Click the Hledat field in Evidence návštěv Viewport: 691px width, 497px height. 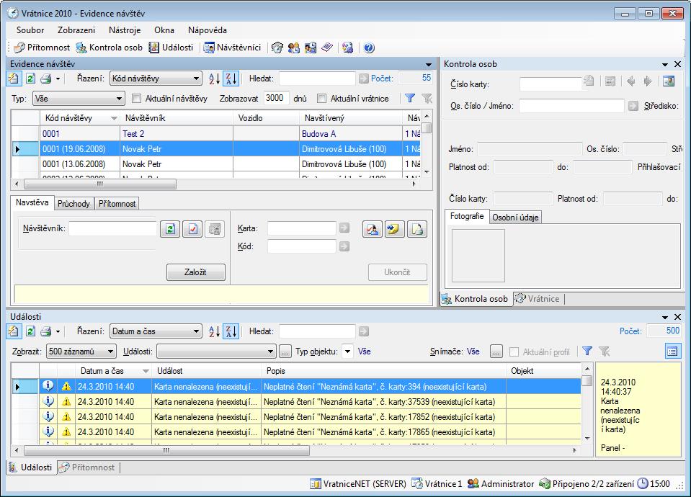317,79
